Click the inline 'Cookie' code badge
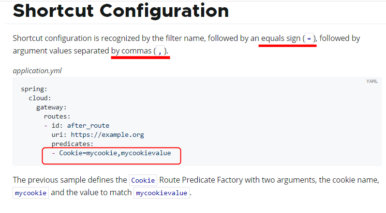Image resolution: width=386 pixels, height=213 pixels. [x=143, y=180]
